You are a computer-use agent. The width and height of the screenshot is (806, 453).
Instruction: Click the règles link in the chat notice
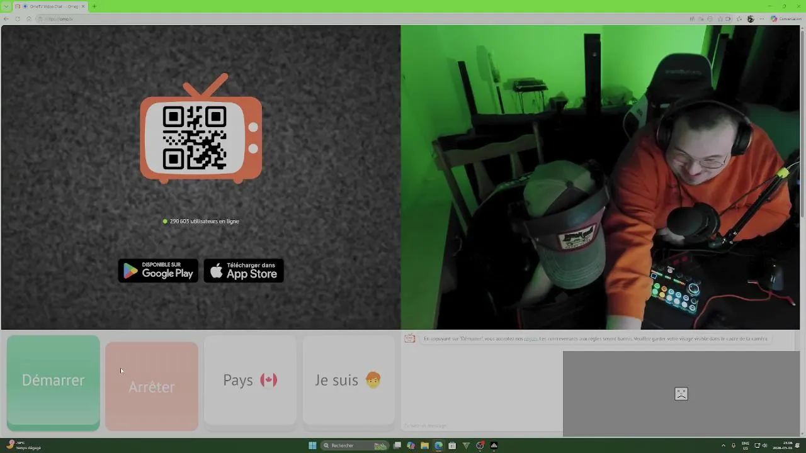point(531,338)
